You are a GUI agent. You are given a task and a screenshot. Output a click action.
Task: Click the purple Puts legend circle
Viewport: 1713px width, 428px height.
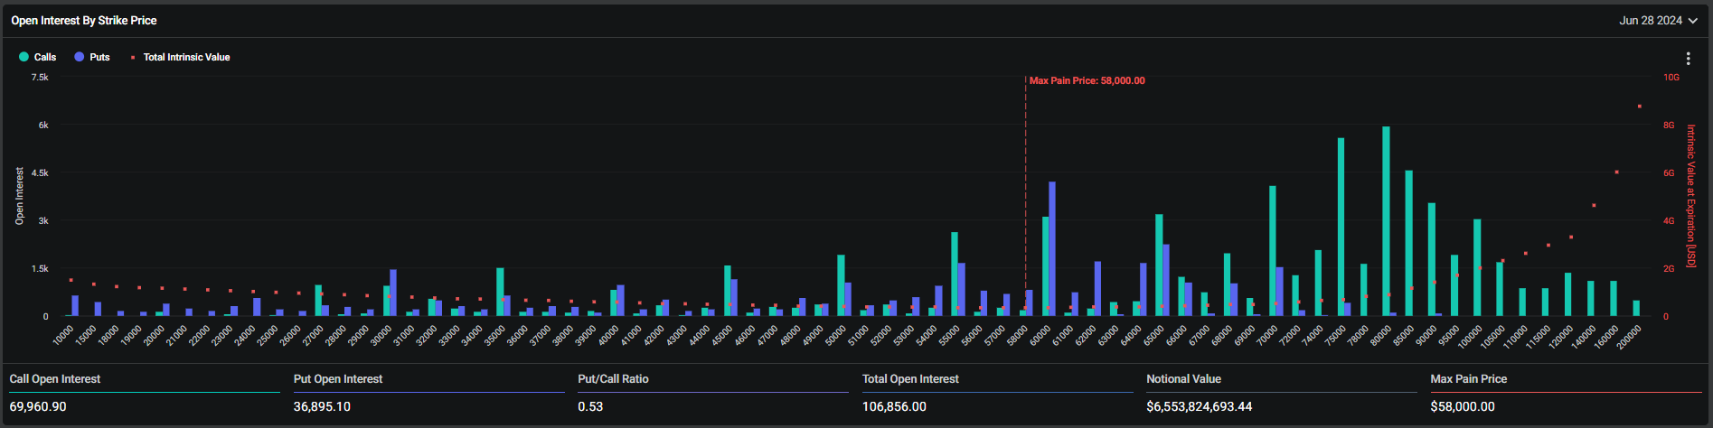pos(80,57)
